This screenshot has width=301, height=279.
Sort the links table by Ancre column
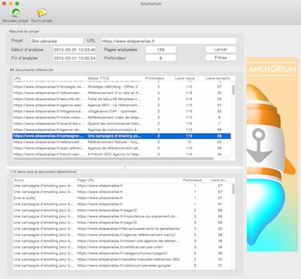[44, 180]
